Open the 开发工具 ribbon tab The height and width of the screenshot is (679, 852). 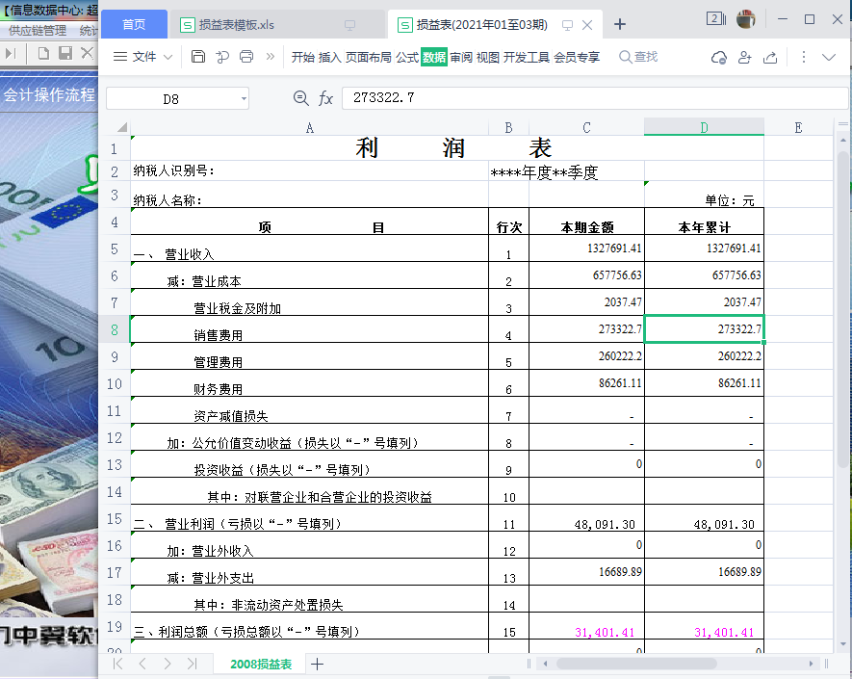point(527,57)
